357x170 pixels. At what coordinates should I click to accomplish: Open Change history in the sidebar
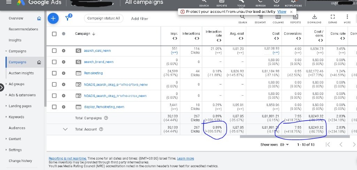20,161
